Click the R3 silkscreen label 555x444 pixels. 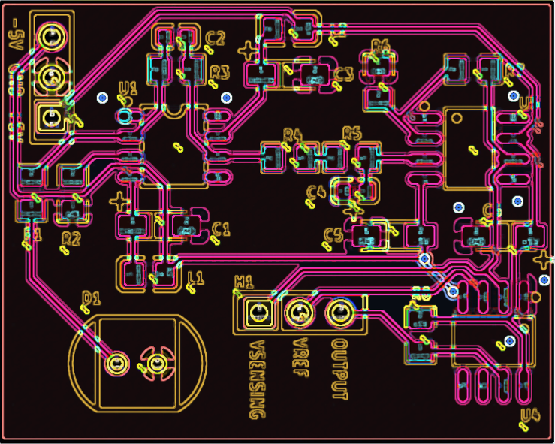[219, 71]
